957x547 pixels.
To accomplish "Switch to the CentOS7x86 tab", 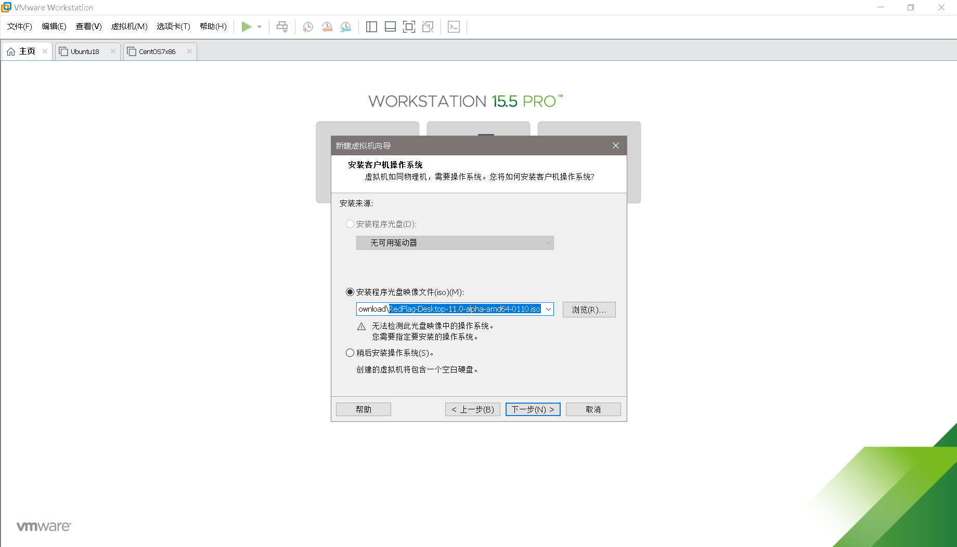I will (160, 51).
